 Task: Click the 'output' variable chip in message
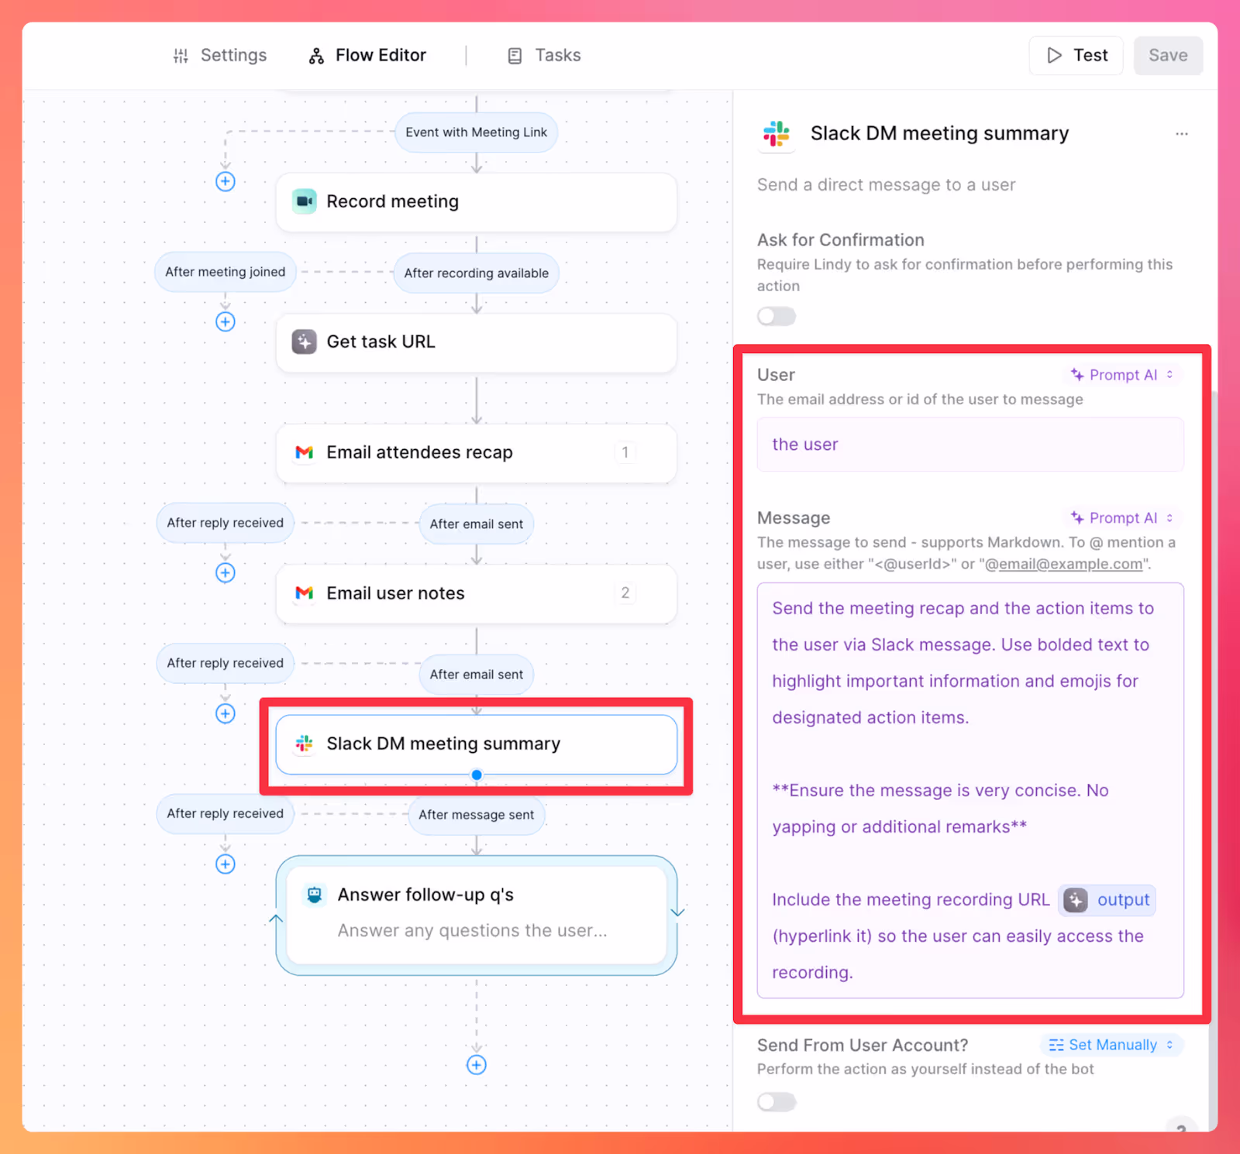point(1107,900)
